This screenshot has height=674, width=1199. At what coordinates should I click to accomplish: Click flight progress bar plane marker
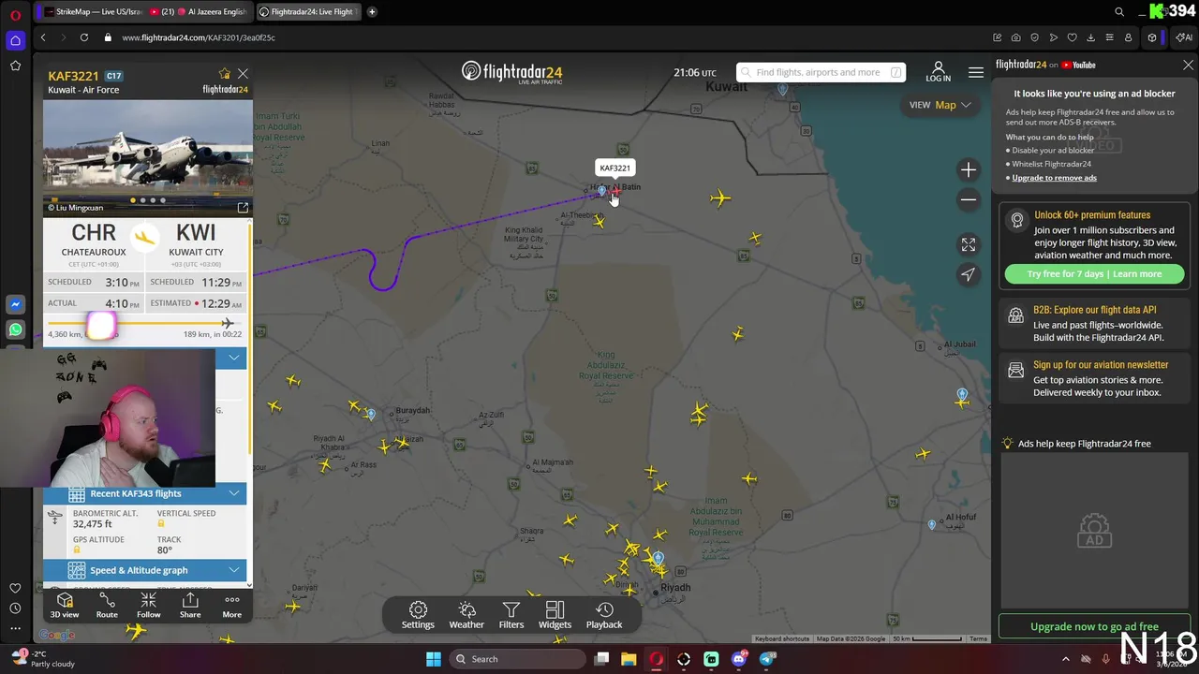click(x=226, y=323)
